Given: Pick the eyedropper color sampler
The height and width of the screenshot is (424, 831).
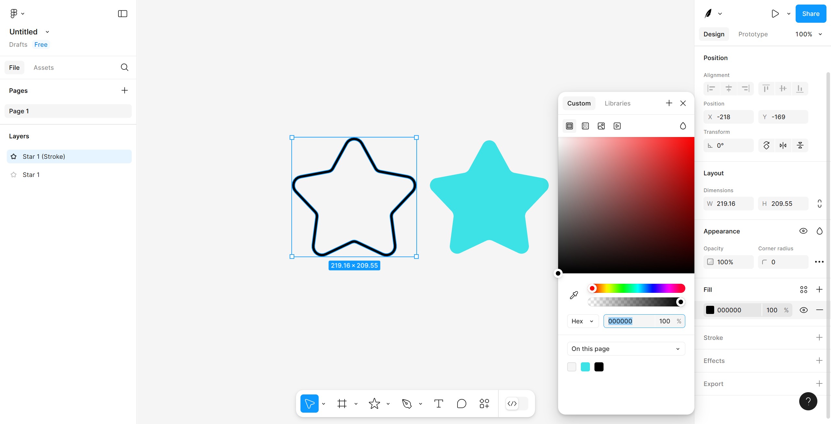Looking at the screenshot, I should pyautogui.click(x=574, y=295).
